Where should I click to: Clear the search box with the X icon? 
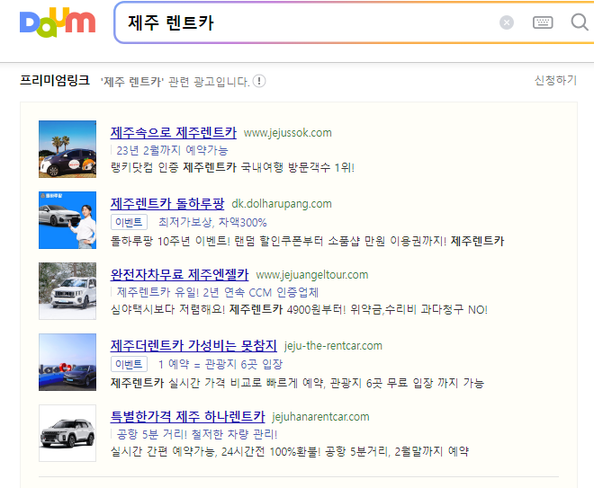[x=507, y=22]
